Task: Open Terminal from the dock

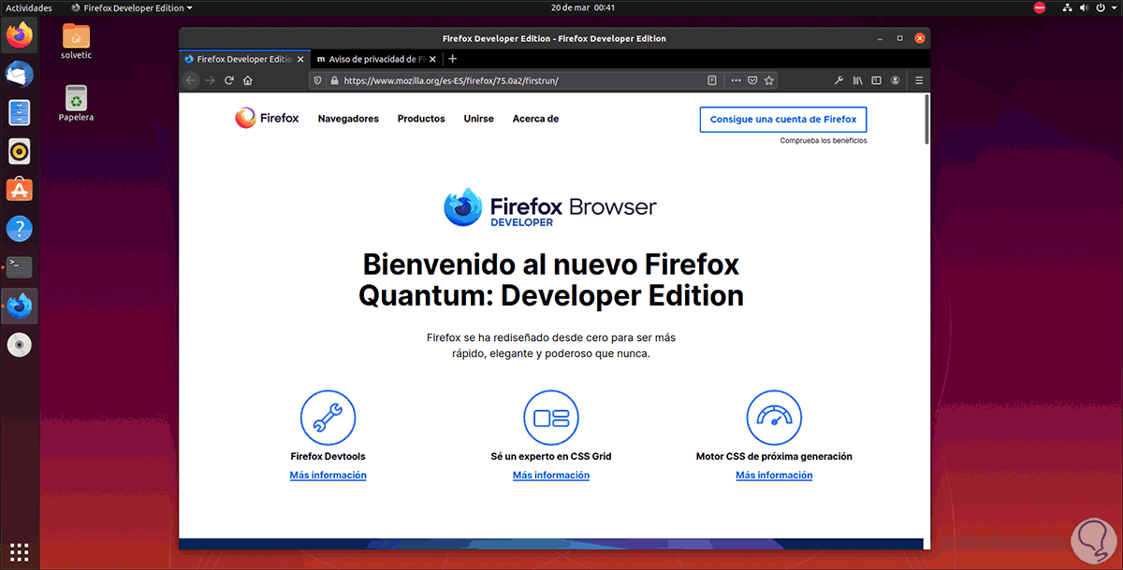Action: coord(19,267)
